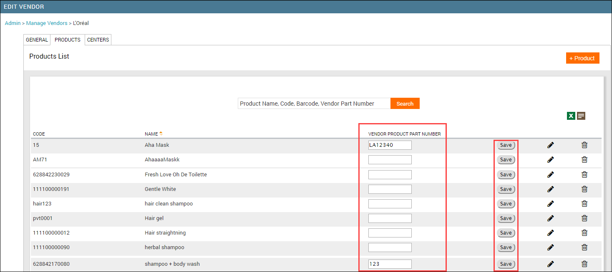612x272 pixels.
Task: Edit the hair clean shampoo row
Action: pyautogui.click(x=550, y=203)
